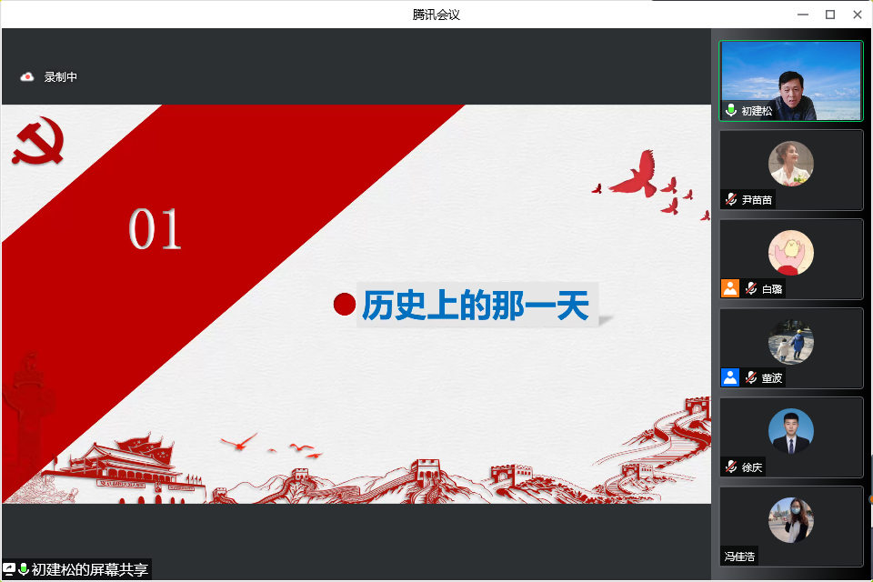
Task: Click green microphone icon beside 初建松的屏幕共享
Action: 24,569
